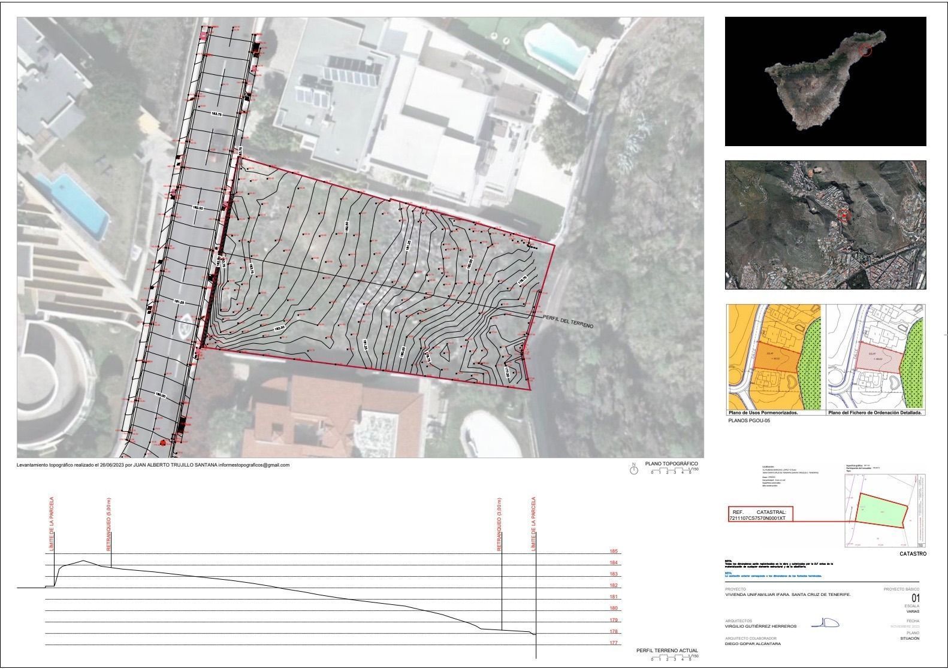This screenshot has height=669, width=948.
Task: Click the 'CATASTRO' caption
Action: [x=913, y=554]
